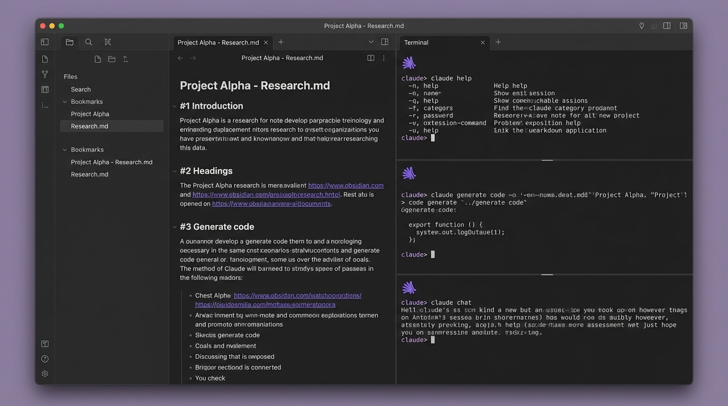This screenshot has height=406, width=728.
Task: Click the new note icon in file explorer
Action: 97,59
